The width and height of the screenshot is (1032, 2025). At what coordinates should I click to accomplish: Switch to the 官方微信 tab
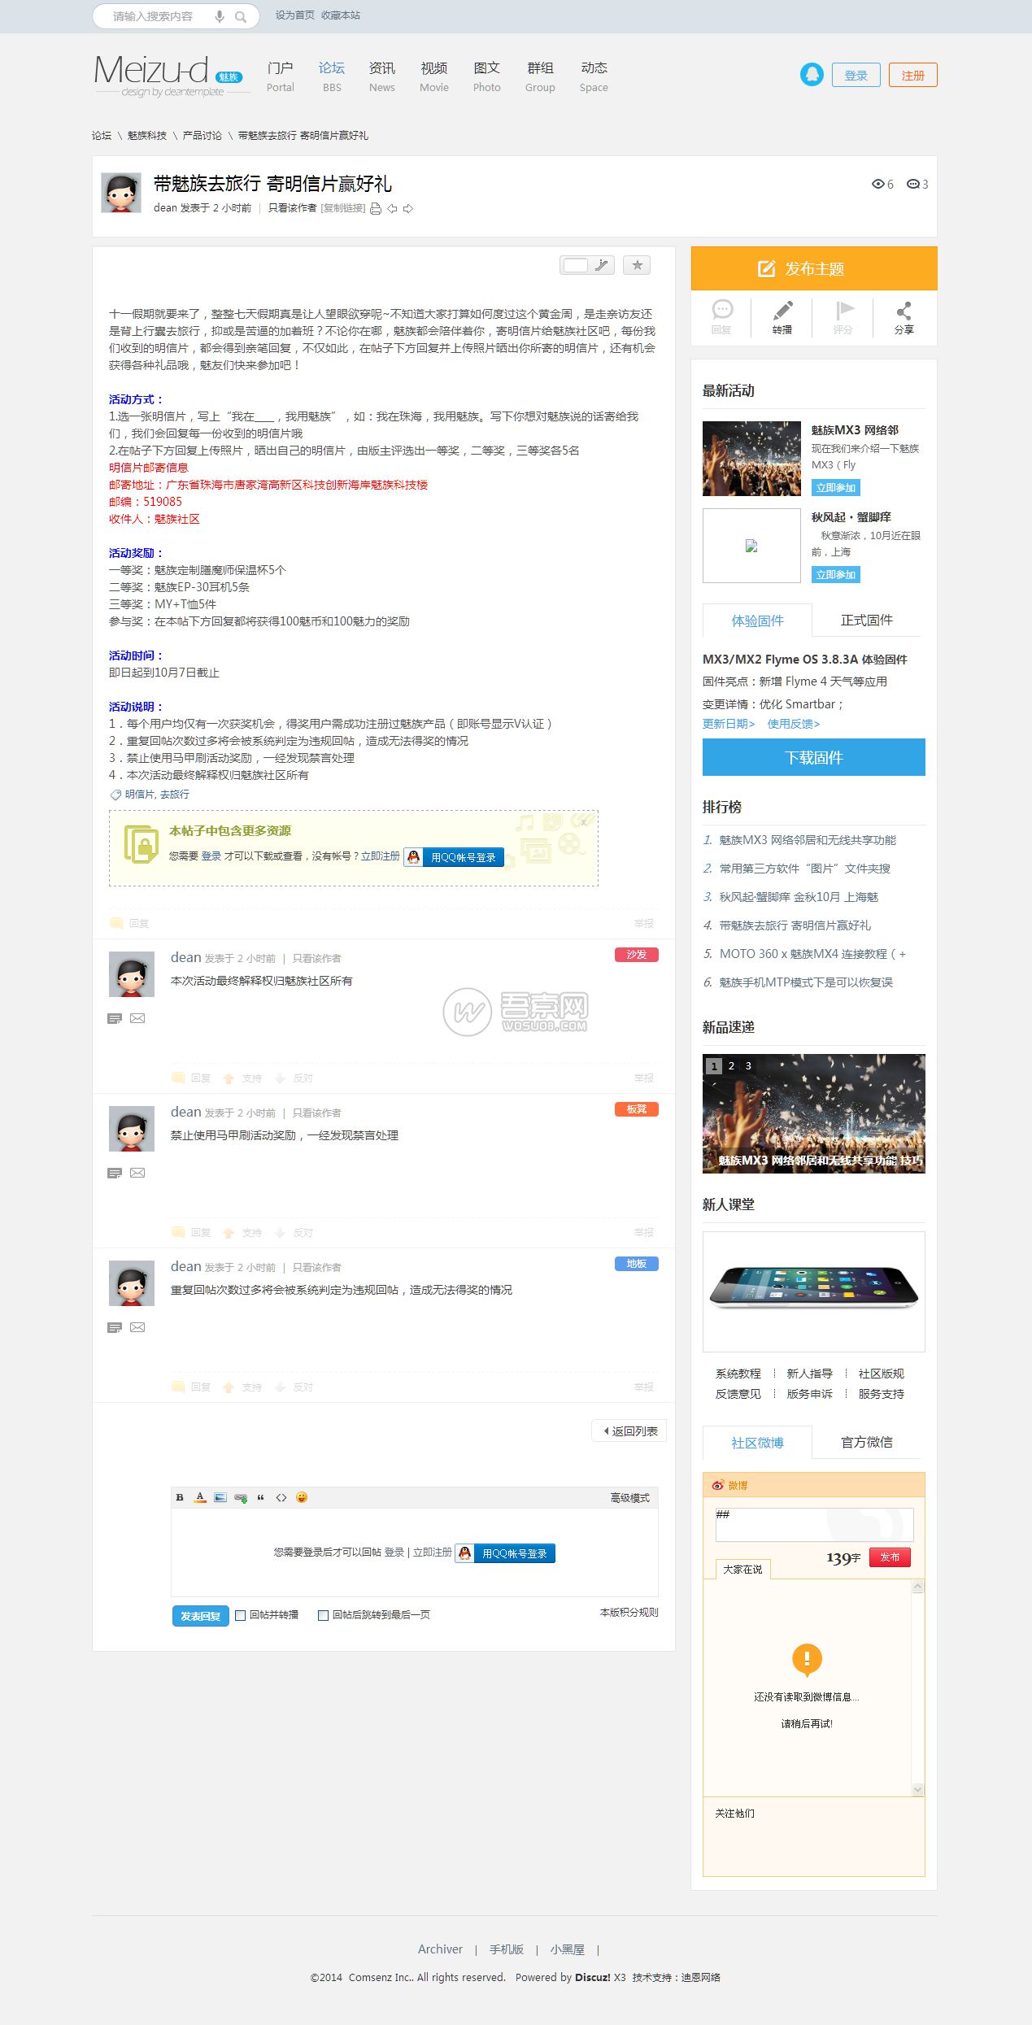[866, 1442]
